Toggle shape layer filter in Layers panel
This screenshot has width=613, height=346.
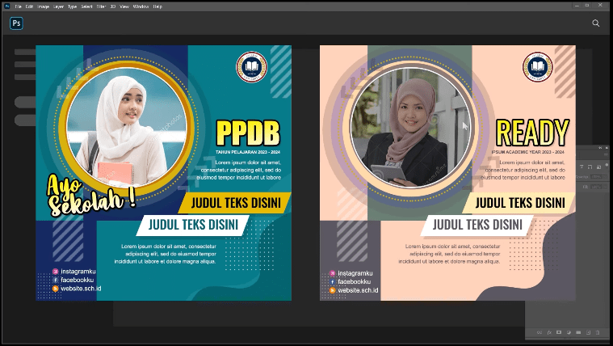pos(591,166)
